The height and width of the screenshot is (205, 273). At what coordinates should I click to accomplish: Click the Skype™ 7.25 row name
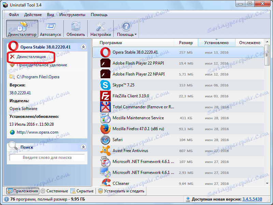124,85
